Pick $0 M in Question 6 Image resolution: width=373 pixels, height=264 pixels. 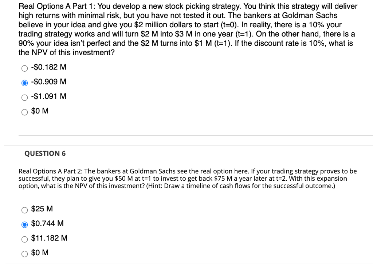click(x=24, y=253)
